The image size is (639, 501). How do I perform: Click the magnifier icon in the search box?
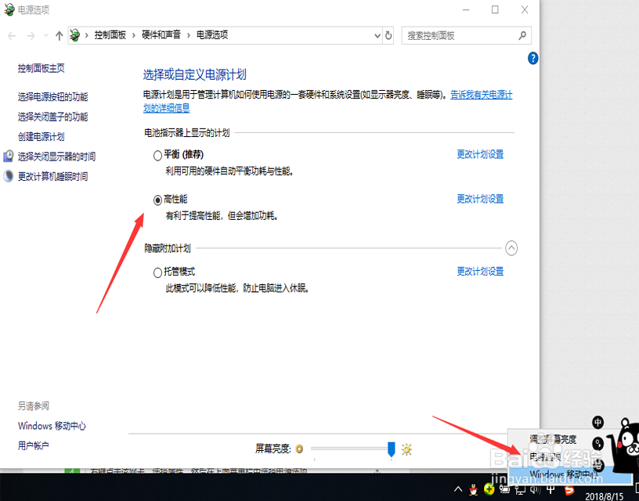click(522, 35)
